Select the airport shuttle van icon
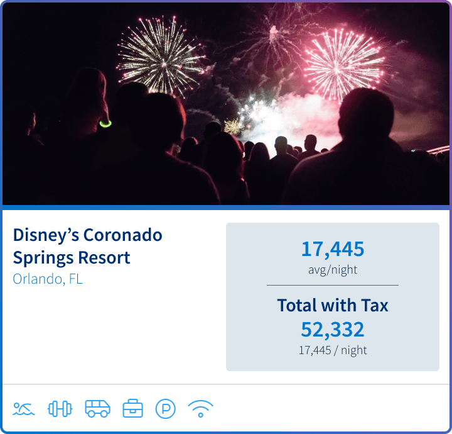452x434 pixels. pos(97,409)
